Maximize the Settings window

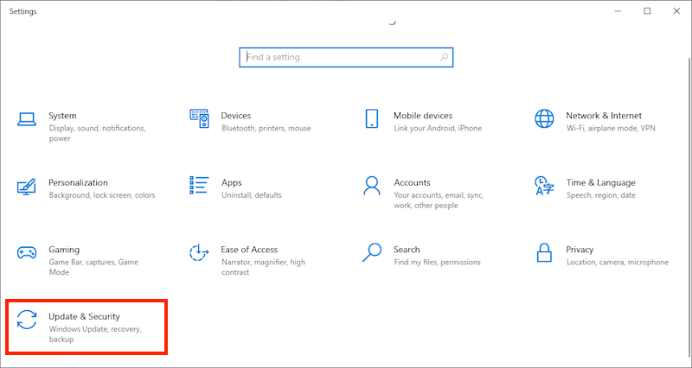(x=647, y=11)
